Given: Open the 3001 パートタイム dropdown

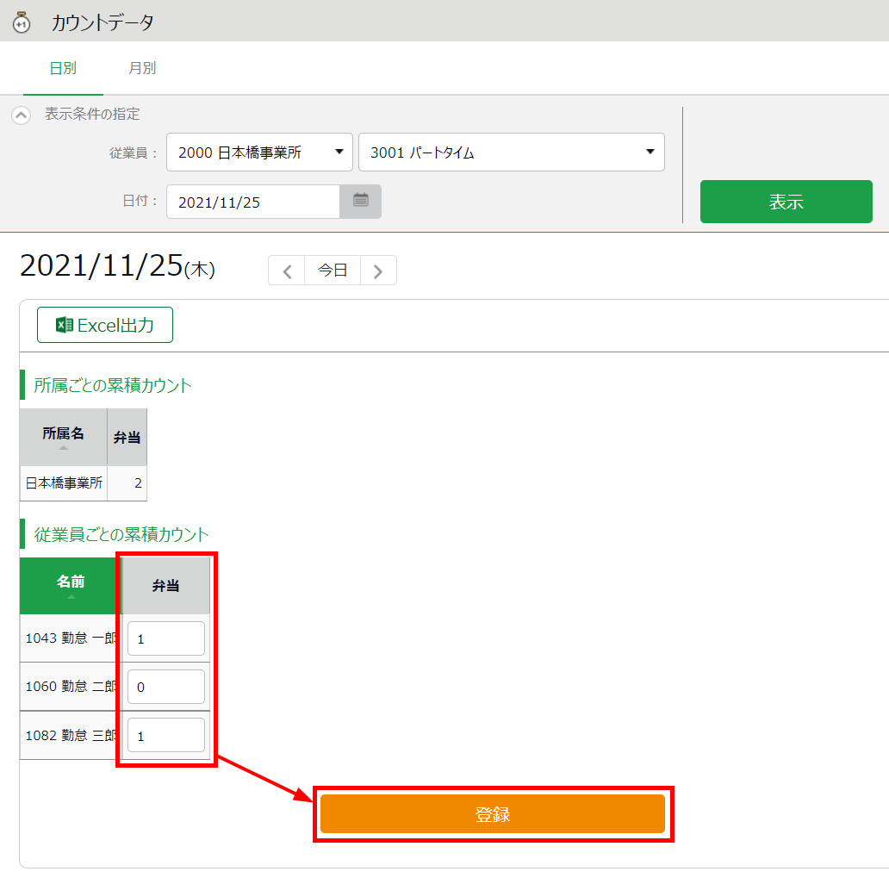Looking at the screenshot, I should 511,153.
